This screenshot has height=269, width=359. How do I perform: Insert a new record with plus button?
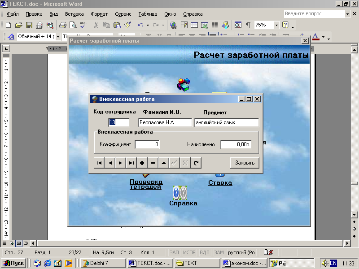pyautogui.click(x=142, y=163)
